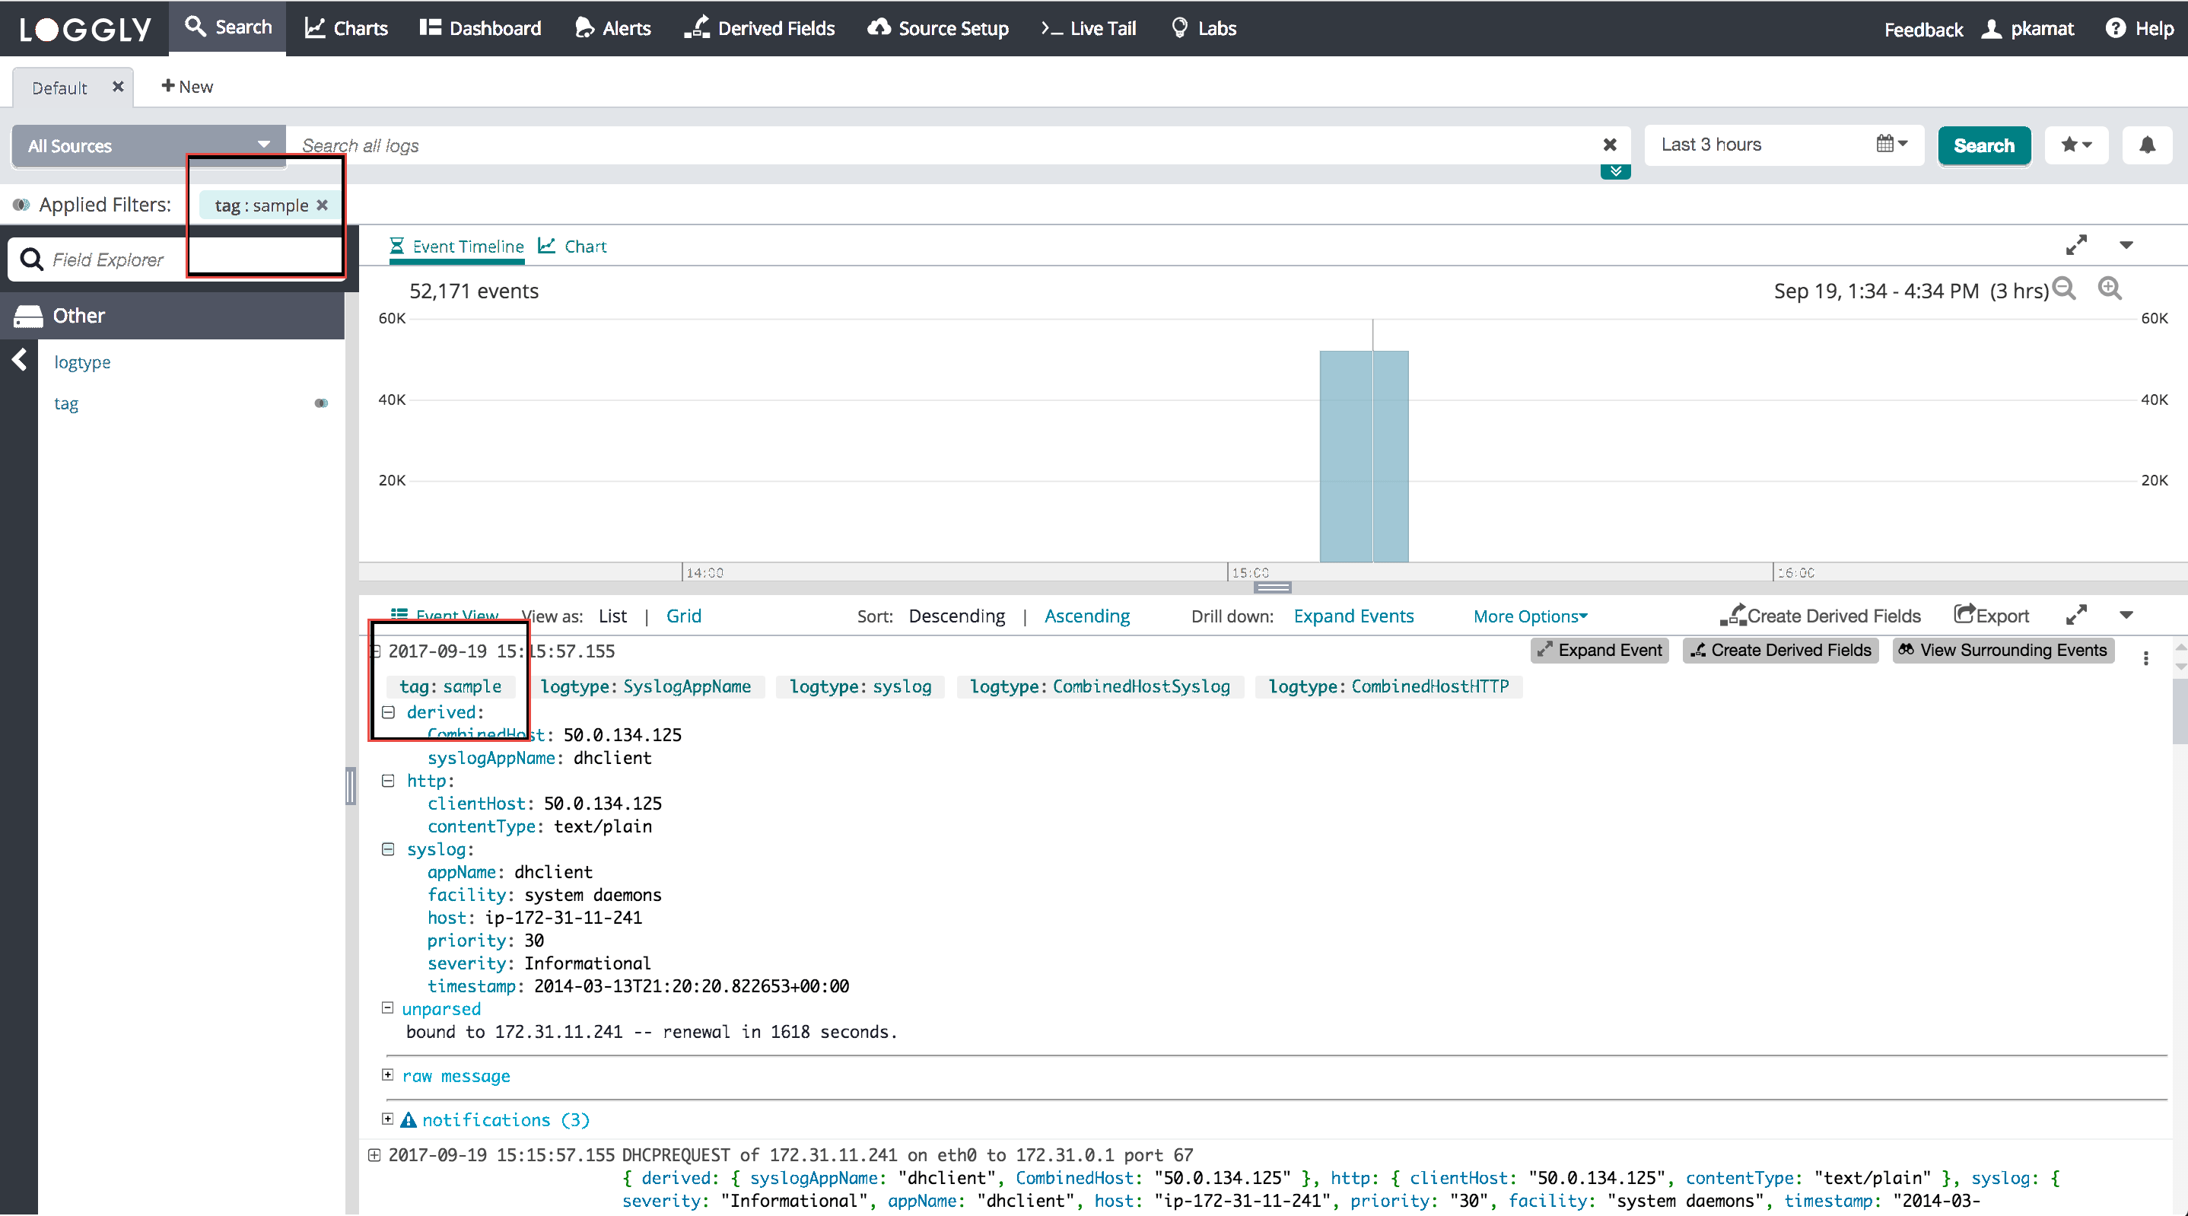
Task: Click the Feedback link
Action: tap(1923, 30)
